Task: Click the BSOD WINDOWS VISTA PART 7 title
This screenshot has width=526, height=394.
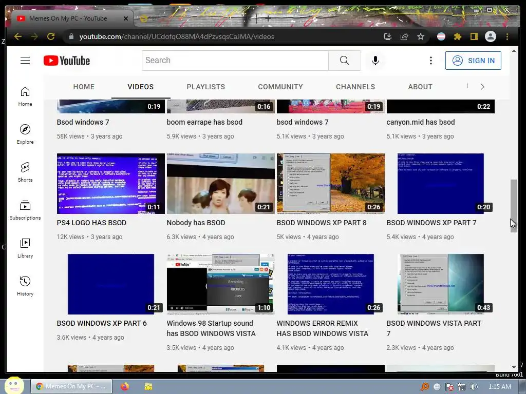Action: coord(434,328)
